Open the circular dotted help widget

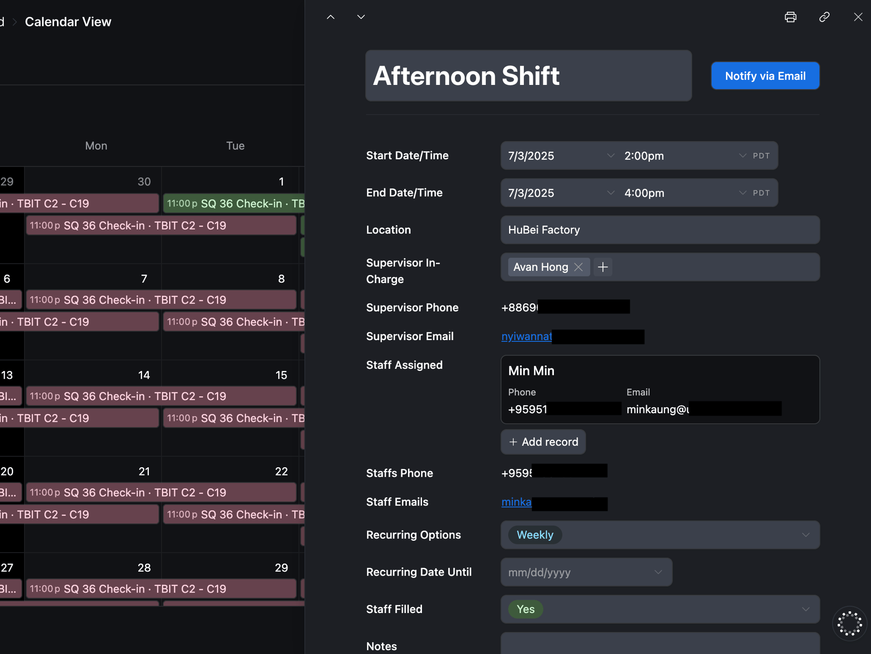pyautogui.click(x=849, y=624)
